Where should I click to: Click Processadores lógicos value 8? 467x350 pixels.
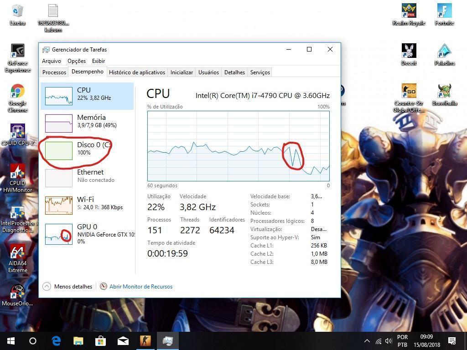[x=312, y=221]
